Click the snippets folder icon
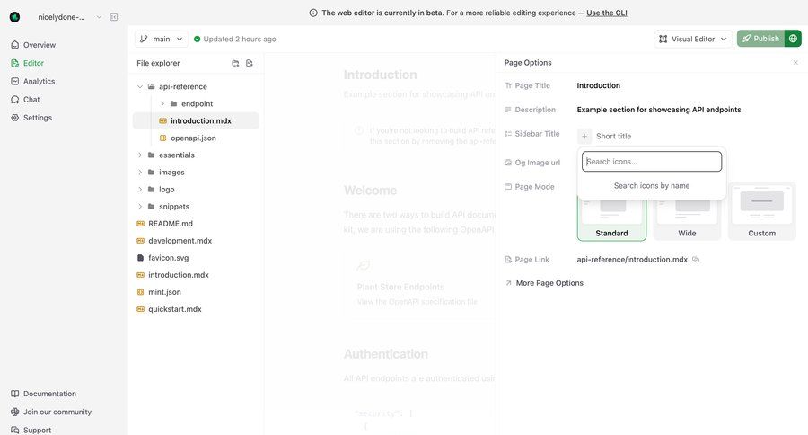Viewport: 808px width, 435px height. (x=151, y=207)
